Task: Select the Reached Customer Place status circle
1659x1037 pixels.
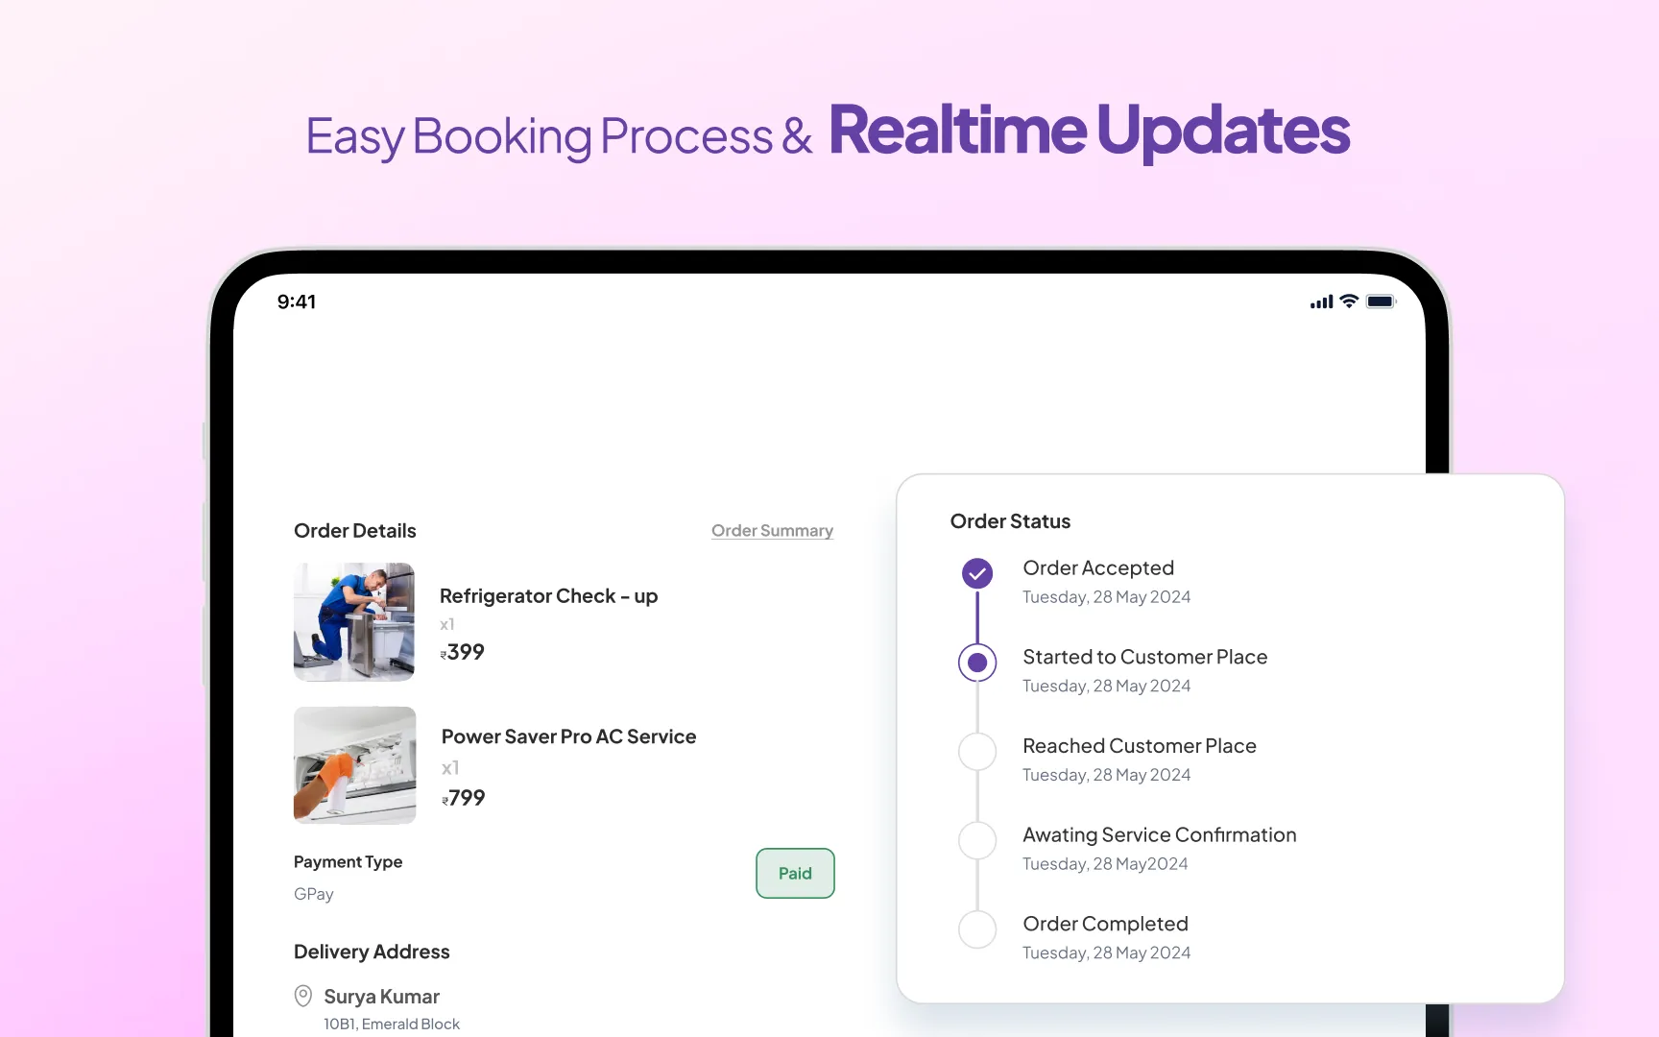Action: pos(977,751)
